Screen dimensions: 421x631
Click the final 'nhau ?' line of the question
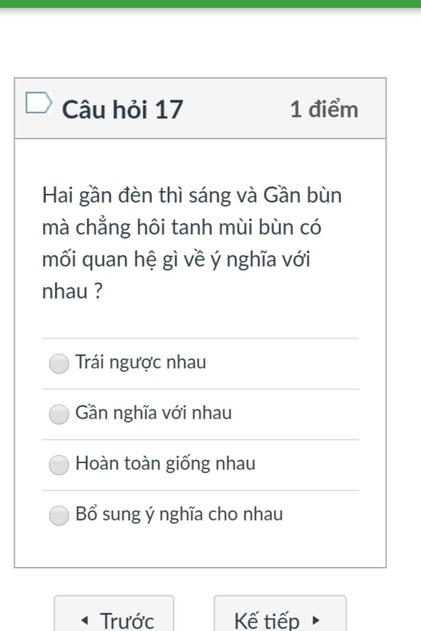[x=72, y=291]
